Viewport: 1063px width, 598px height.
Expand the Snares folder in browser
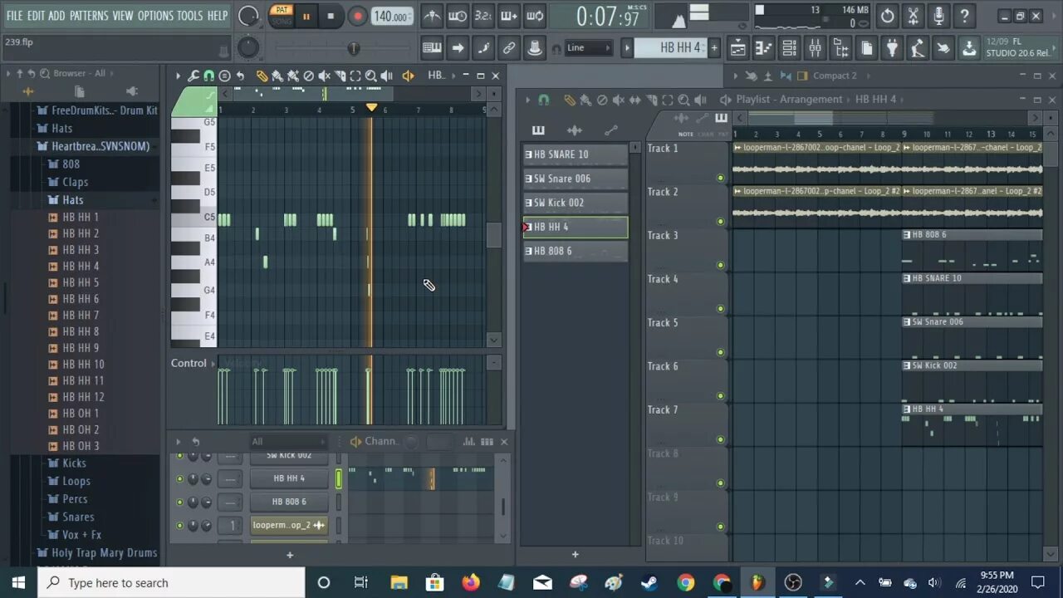(x=78, y=517)
